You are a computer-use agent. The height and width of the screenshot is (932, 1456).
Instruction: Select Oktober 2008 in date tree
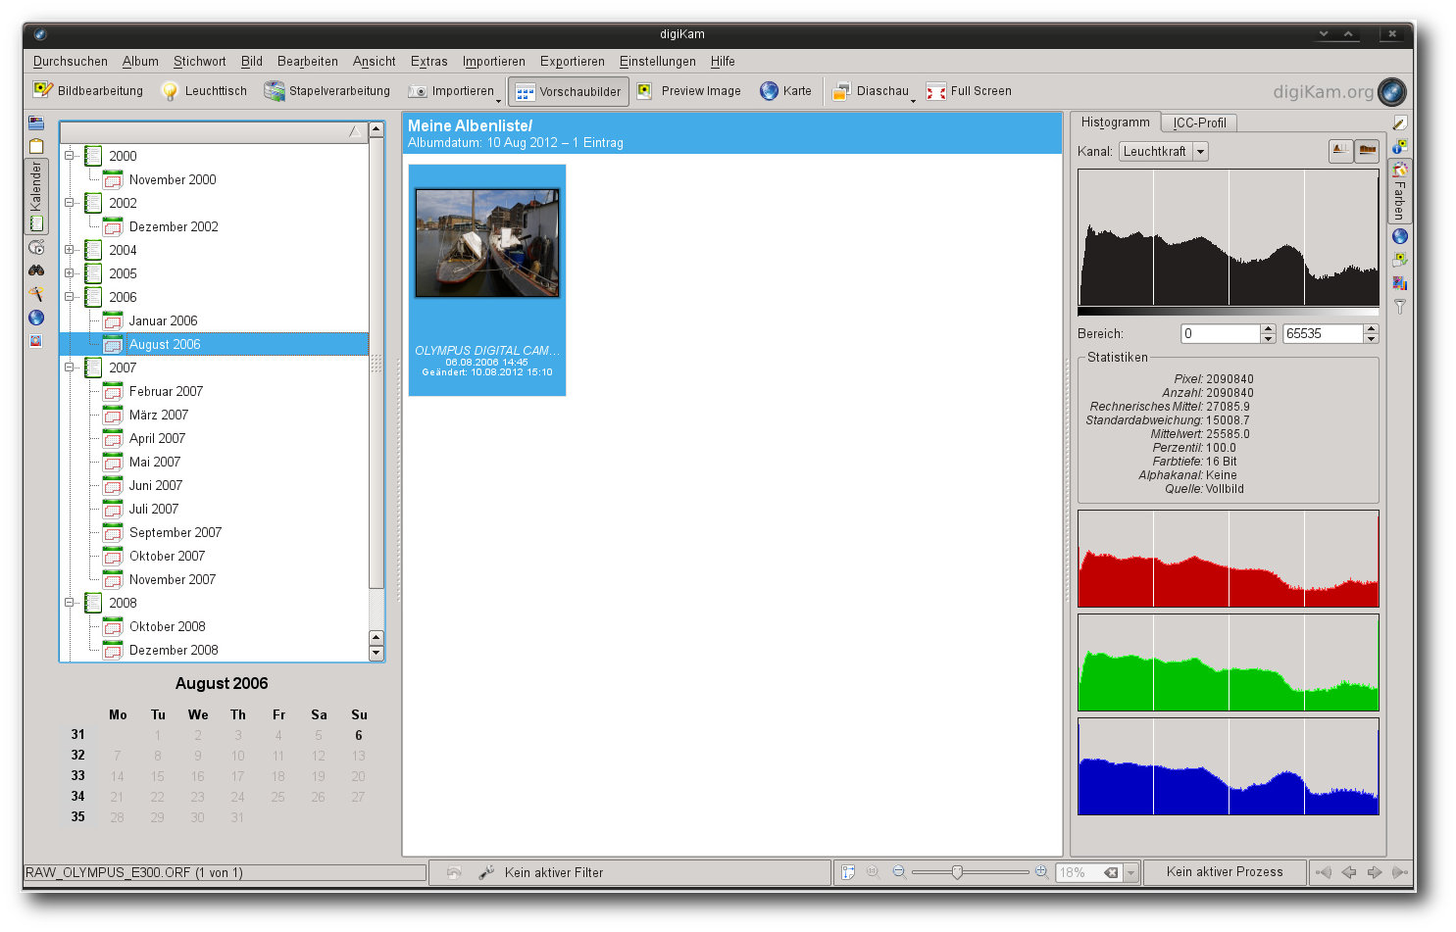pyautogui.click(x=167, y=626)
